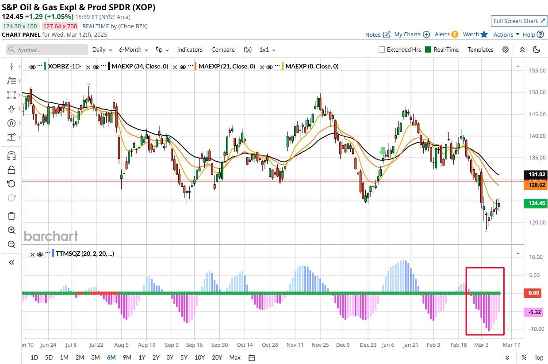Collapse the drawing toolbar with double chevron
This screenshot has height=364, width=548.
11,262
